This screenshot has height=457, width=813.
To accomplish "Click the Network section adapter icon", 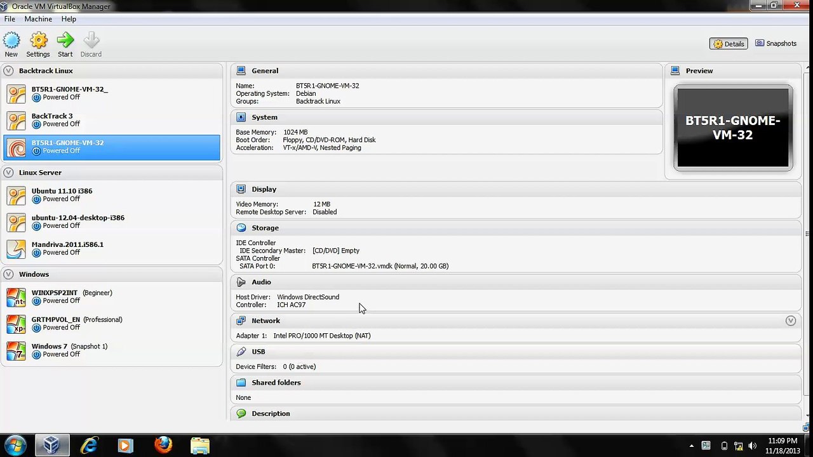I will [241, 321].
